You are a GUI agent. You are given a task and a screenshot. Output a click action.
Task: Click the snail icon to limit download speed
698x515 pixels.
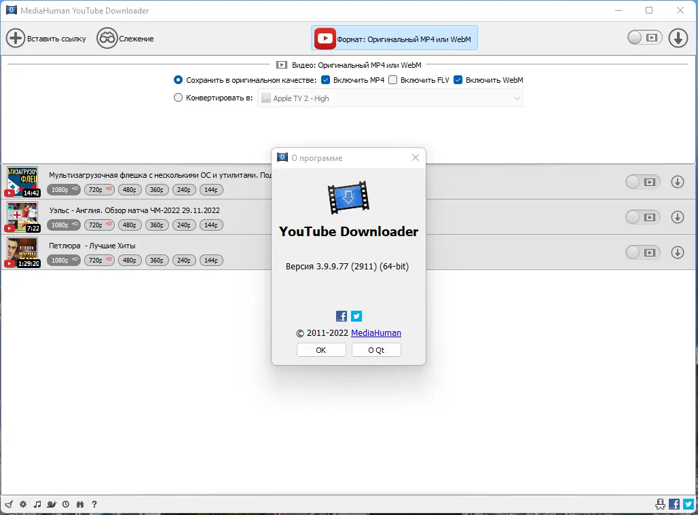pos(52,504)
